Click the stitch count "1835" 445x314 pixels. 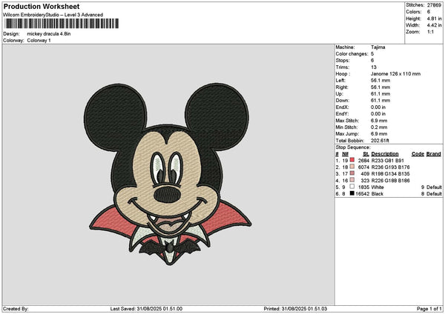(363, 187)
